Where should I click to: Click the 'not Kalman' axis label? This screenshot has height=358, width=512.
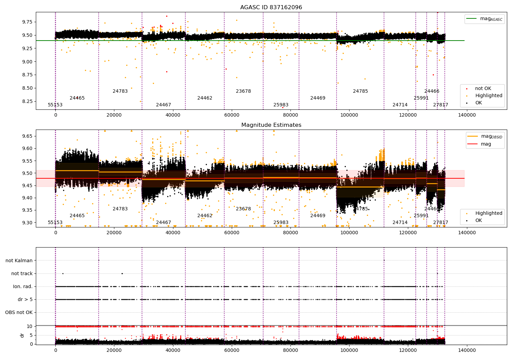point(19,261)
